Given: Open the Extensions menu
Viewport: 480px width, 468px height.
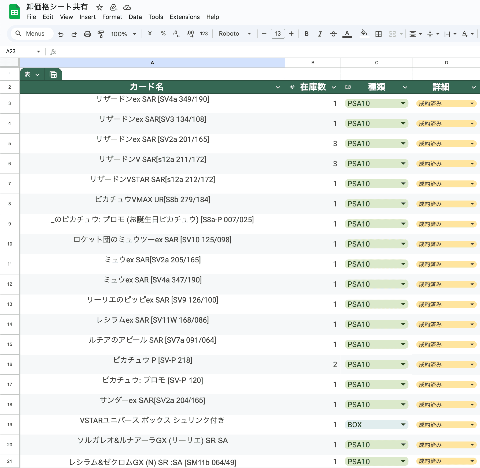Looking at the screenshot, I should (184, 17).
